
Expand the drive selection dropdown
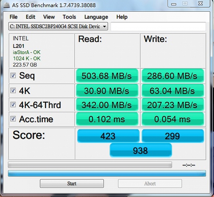coord(104,26)
